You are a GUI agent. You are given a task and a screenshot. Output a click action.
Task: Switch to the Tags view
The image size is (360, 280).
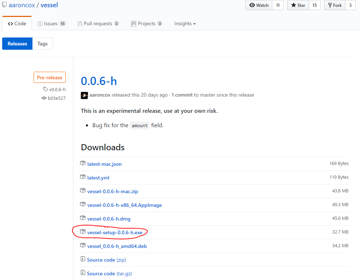(x=43, y=44)
